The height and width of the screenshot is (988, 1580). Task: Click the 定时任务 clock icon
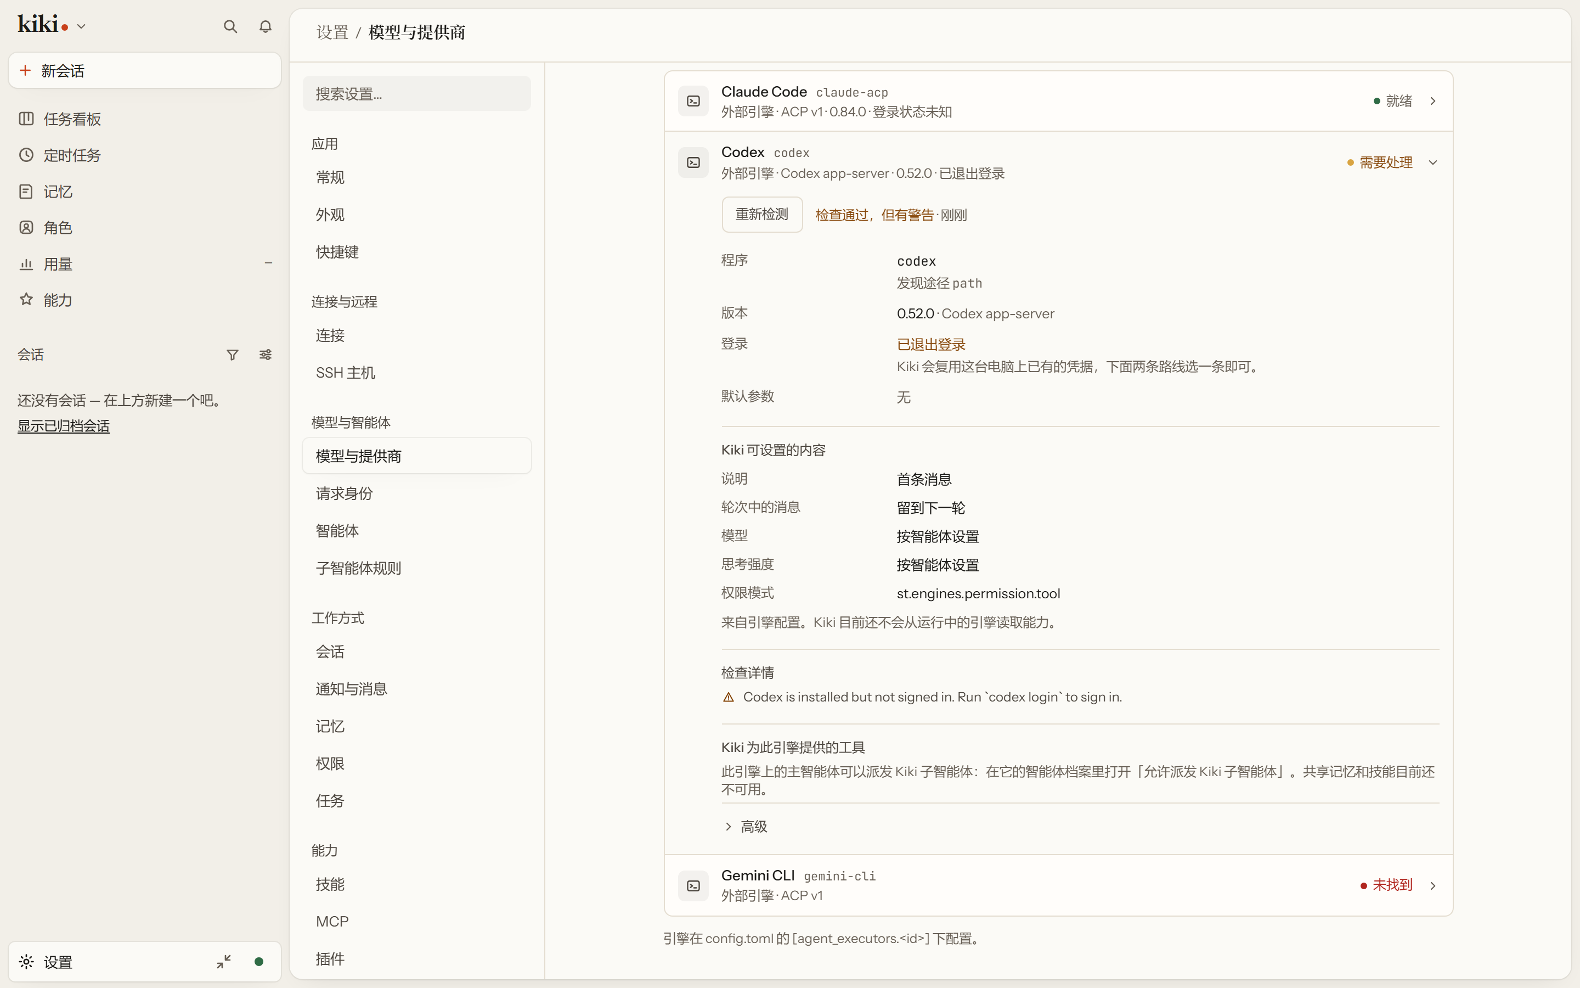[26, 155]
